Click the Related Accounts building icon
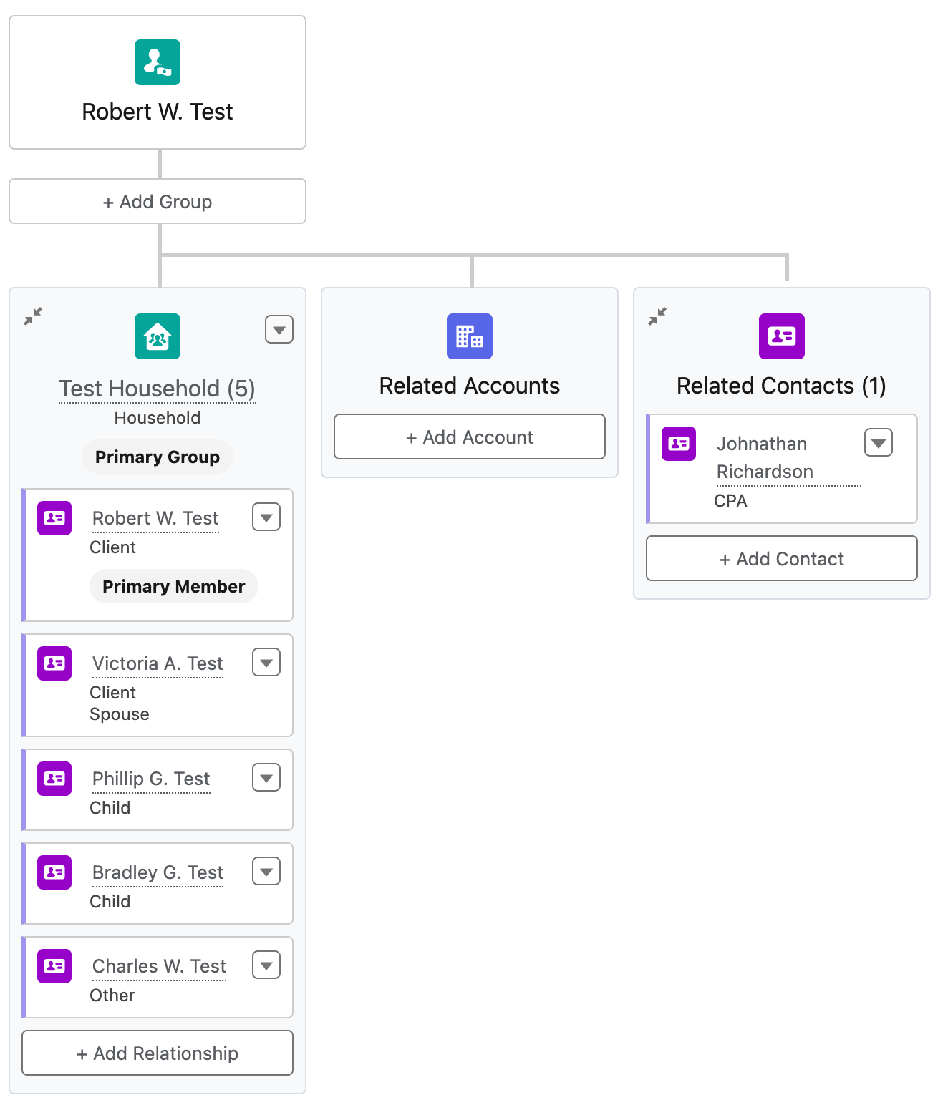The width and height of the screenshot is (948, 1105). pos(470,336)
